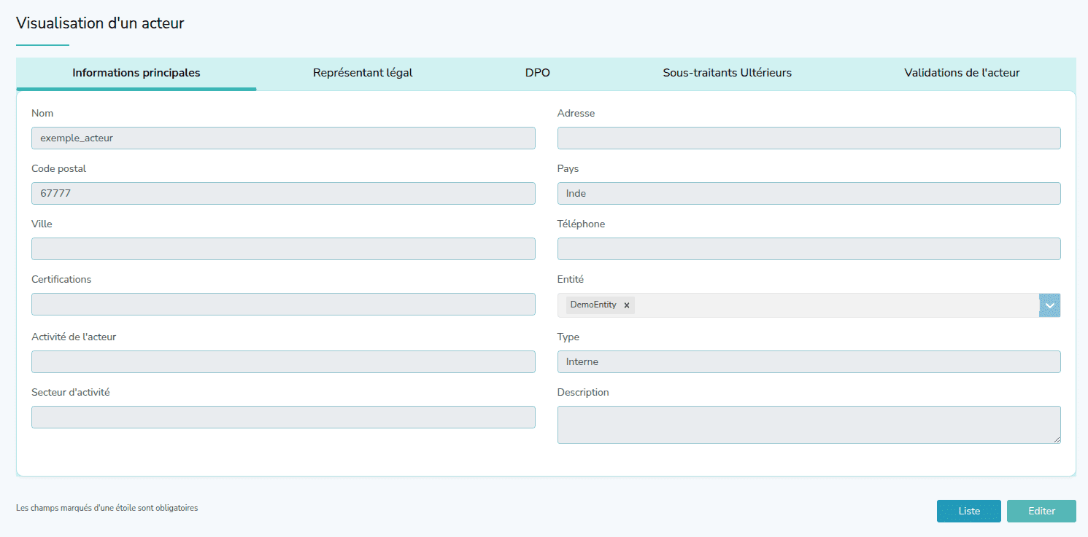Focus the Code postal field
Viewport: 1088px width, 537px height.
(x=283, y=193)
